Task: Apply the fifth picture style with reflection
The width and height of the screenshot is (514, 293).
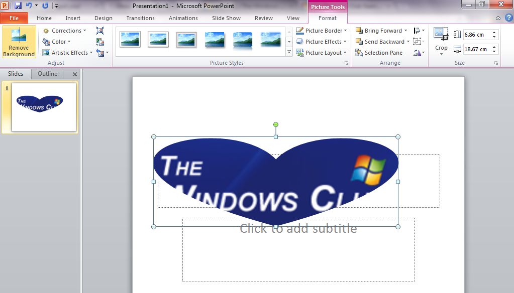Action: coord(243,40)
